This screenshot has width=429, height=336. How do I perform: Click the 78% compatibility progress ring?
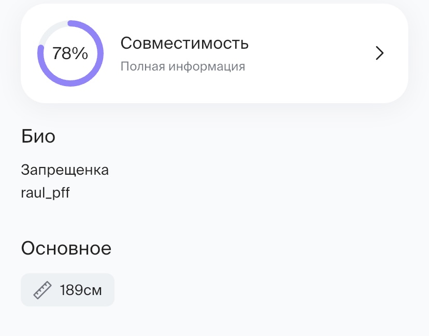[x=70, y=53]
